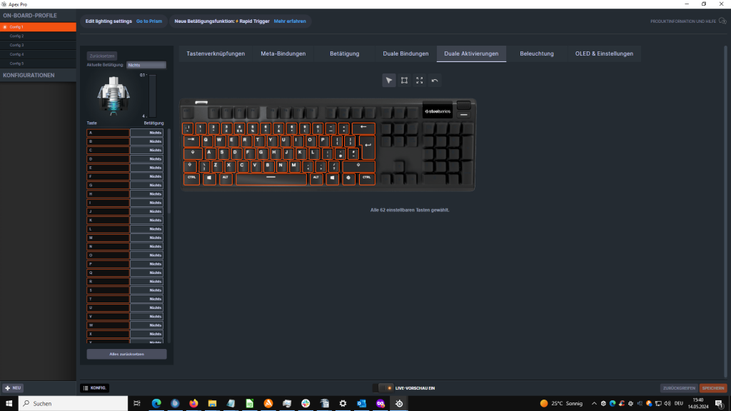The image size is (731, 411).
Task: Open Aktuelle Betätigung Nichts dropdown
Action: tap(146, 65)
